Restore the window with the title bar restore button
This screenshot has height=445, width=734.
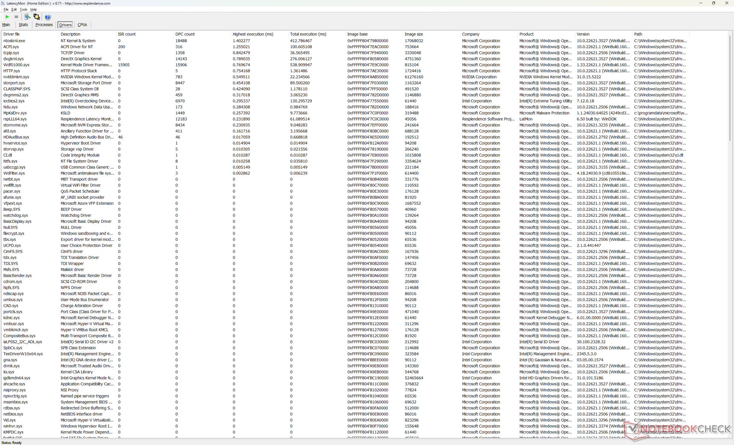713,3
